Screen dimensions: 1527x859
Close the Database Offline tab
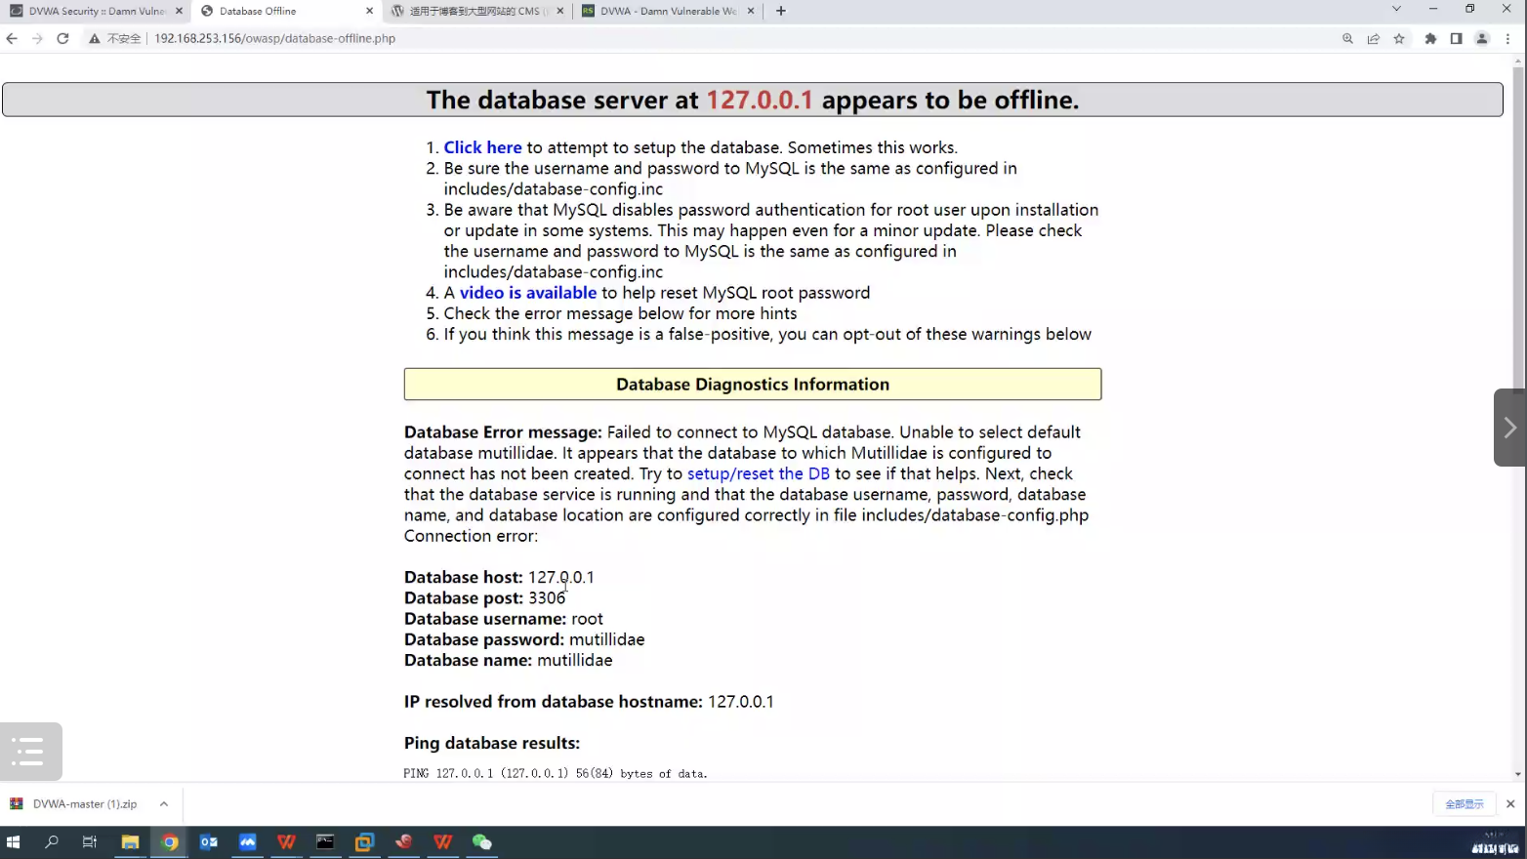(x=369, y=11)
